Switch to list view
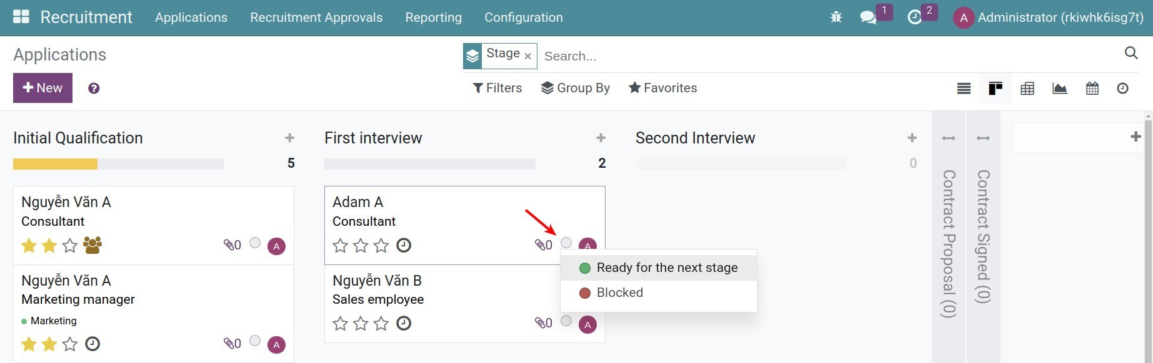Screen dimensions: 1153x363 tap(964, 89)
